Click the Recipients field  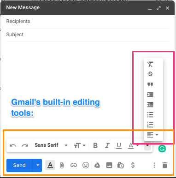pos(88,21)
